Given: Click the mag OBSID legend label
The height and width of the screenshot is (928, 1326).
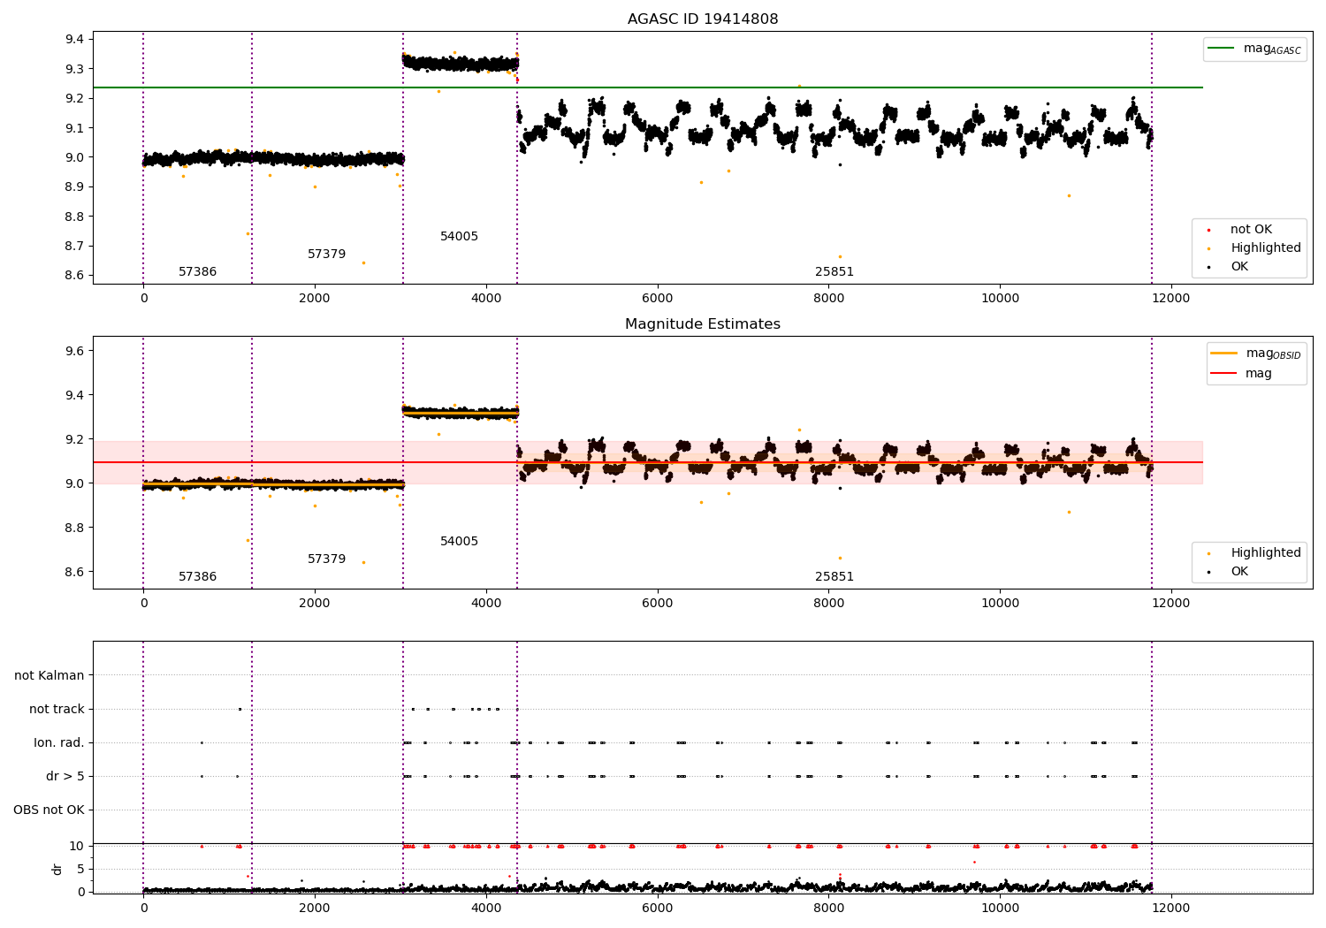Looking at the screenshot, I should pos(1274,354).
